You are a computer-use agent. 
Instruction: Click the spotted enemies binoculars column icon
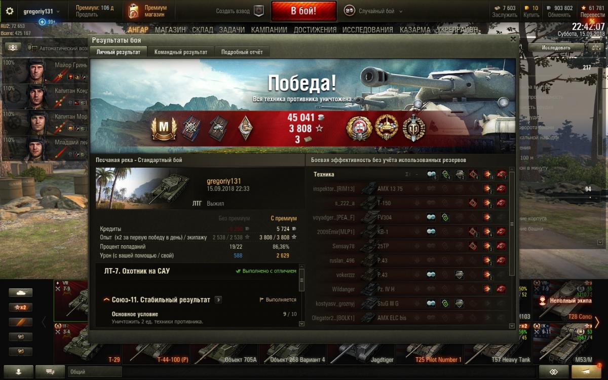pyautogui.click(x=431, y=174)
